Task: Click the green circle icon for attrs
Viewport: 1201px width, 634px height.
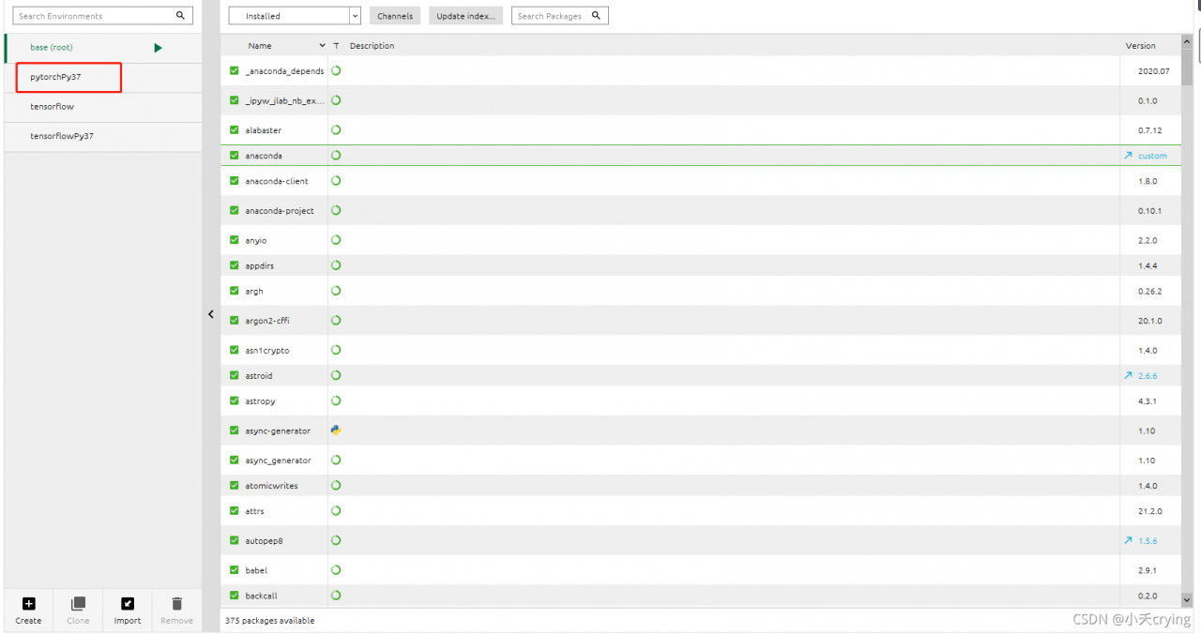Action: 336,510
